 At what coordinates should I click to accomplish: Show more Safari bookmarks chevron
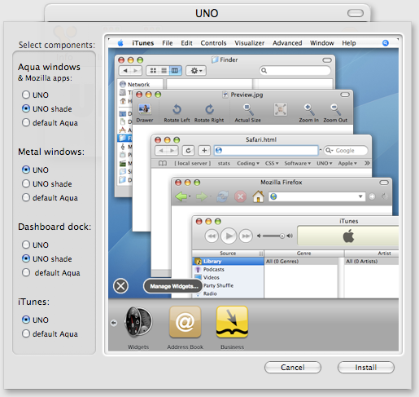tap(367, 163)
